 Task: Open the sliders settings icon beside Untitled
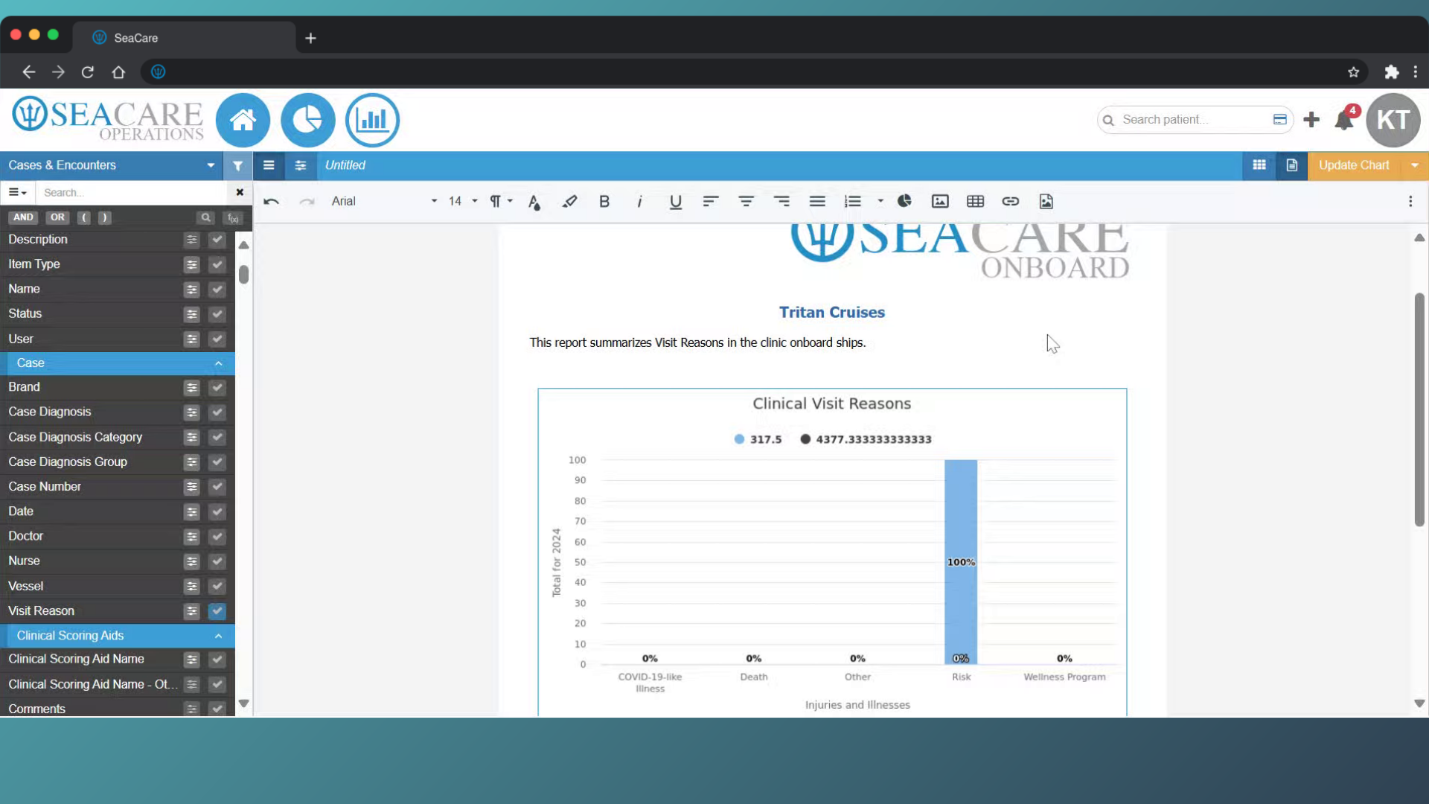coord(301,165)
